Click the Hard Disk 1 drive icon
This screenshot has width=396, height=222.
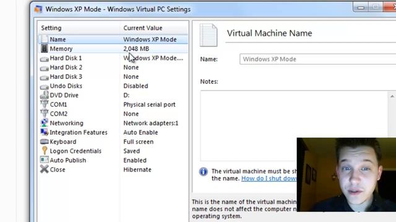pyautogui.click(x=45, y=59)
